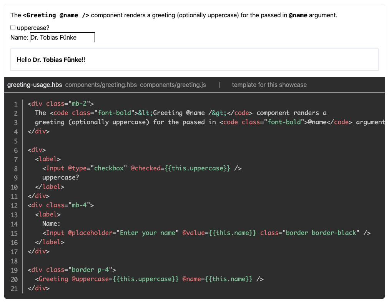Image resolution: width=389 pixels, height=303 pixels.
Task: Click 'uppercase?' text on code line 9
Action: [x=60, y=178]
